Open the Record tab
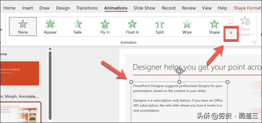The height and width of the screenshot is (123, 262). pyautogui.click(x=169, y=8)
